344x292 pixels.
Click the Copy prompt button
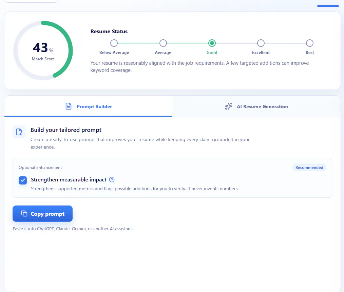[x=42, y=214]
